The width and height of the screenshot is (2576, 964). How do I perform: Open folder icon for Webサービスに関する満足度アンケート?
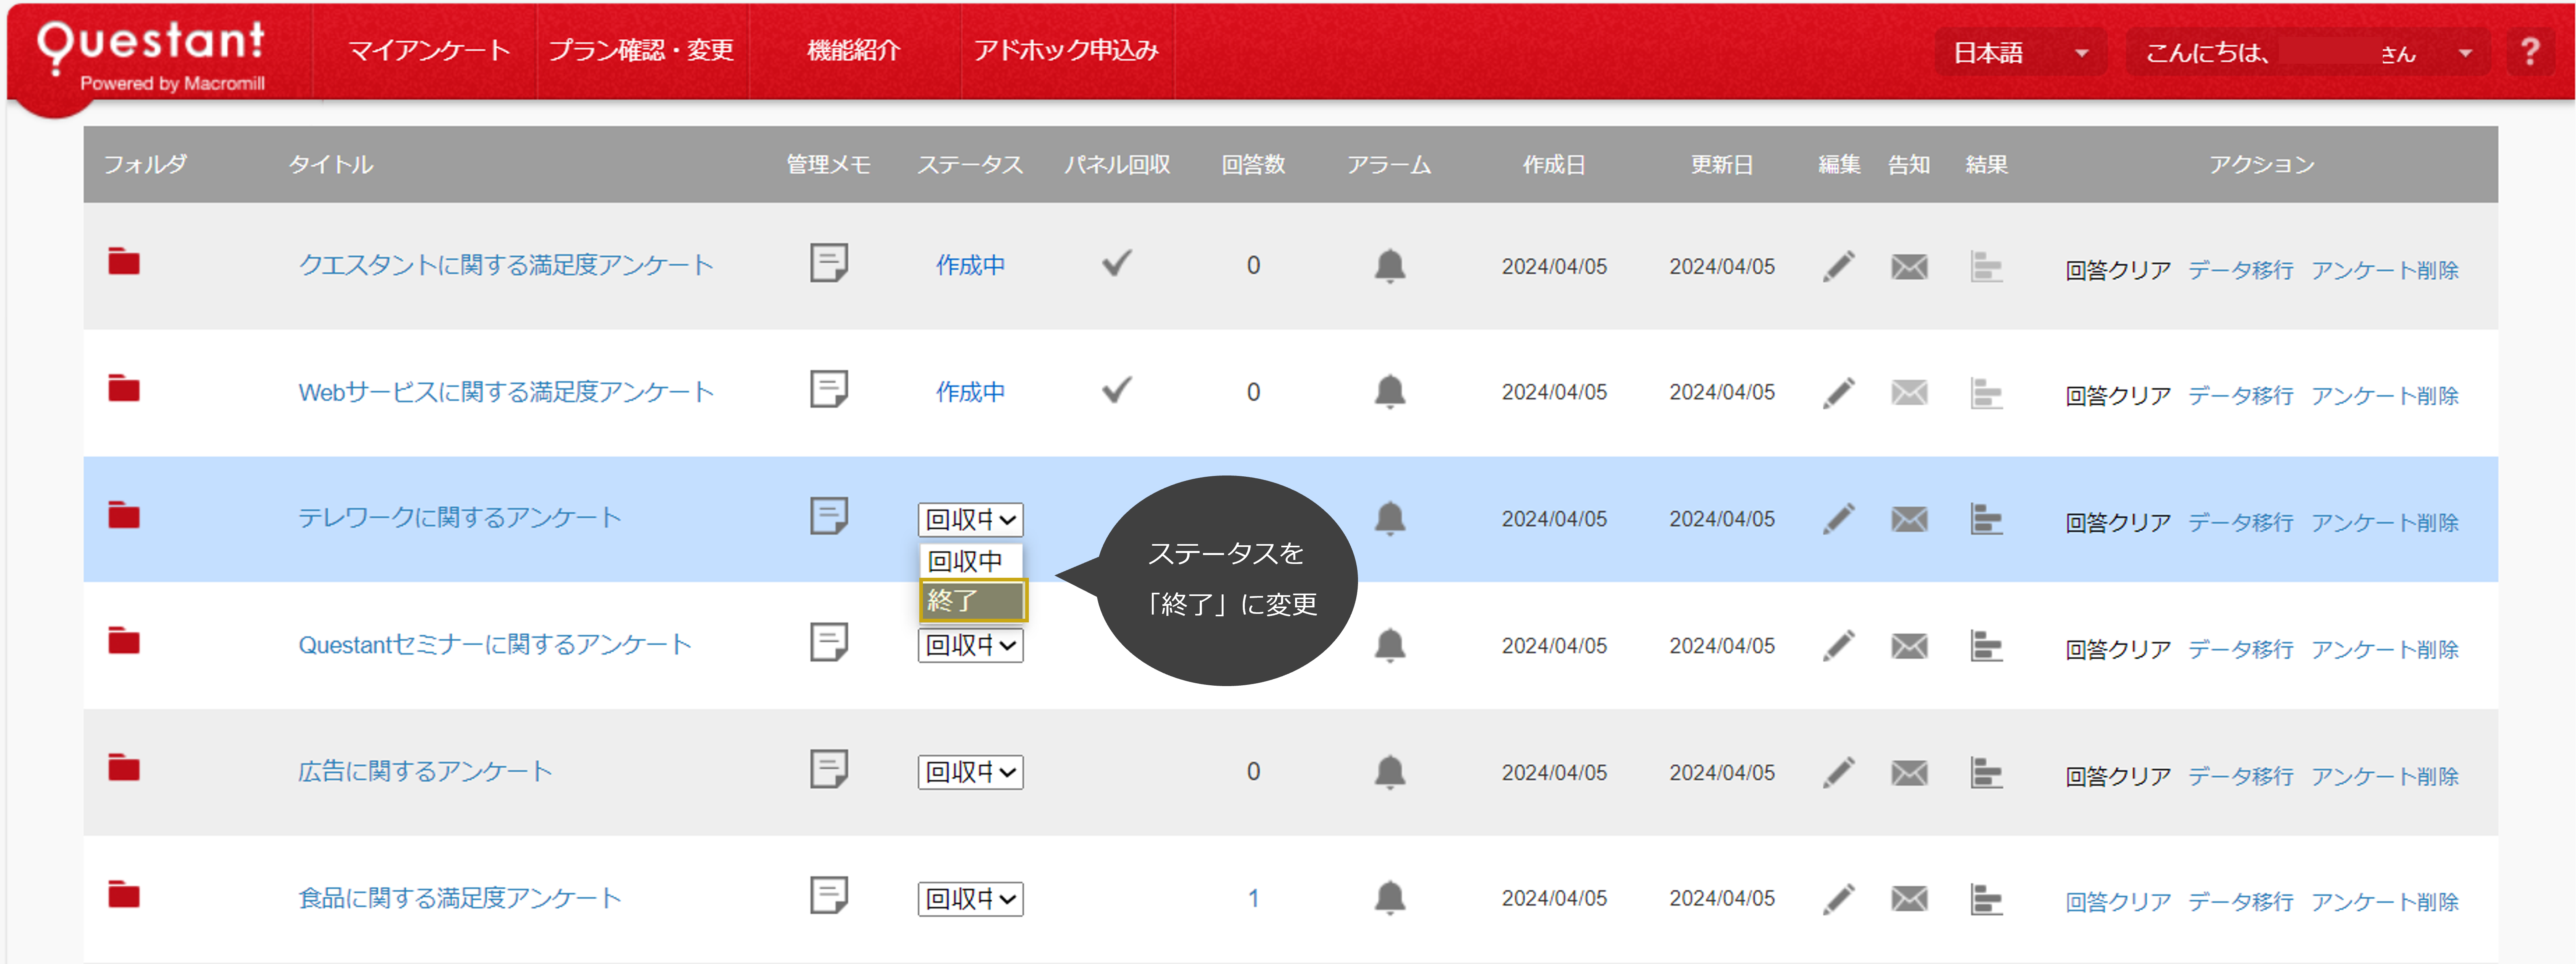pos(124,388)
